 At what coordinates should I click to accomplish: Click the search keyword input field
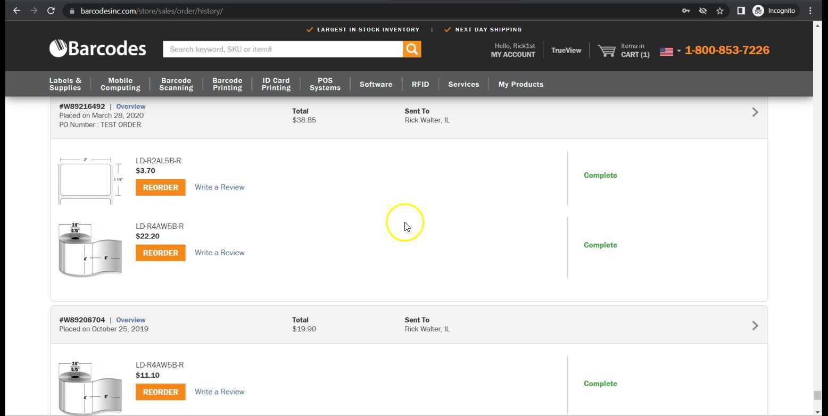tap(283, 49)
